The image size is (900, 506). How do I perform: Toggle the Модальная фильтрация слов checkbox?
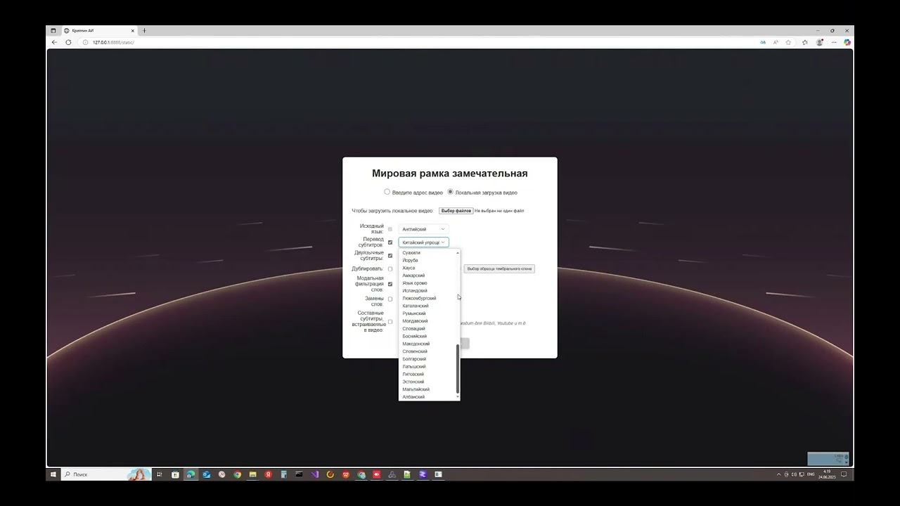click(390, 284)
